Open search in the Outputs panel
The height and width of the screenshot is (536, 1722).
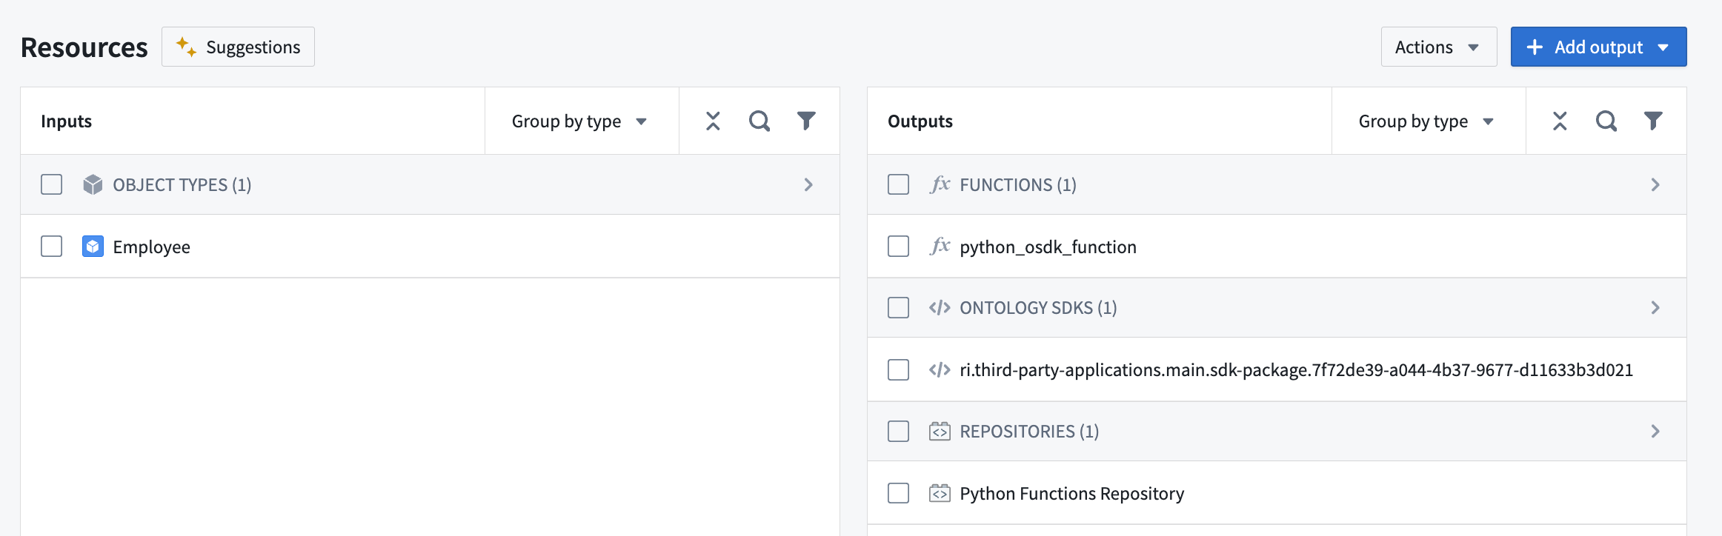pos(1606,121)
